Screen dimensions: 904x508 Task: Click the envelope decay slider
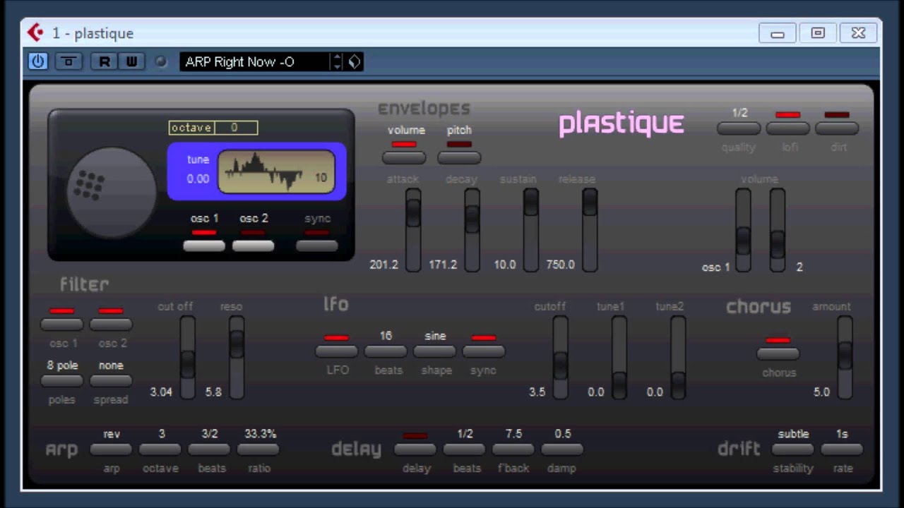[472, 230]
